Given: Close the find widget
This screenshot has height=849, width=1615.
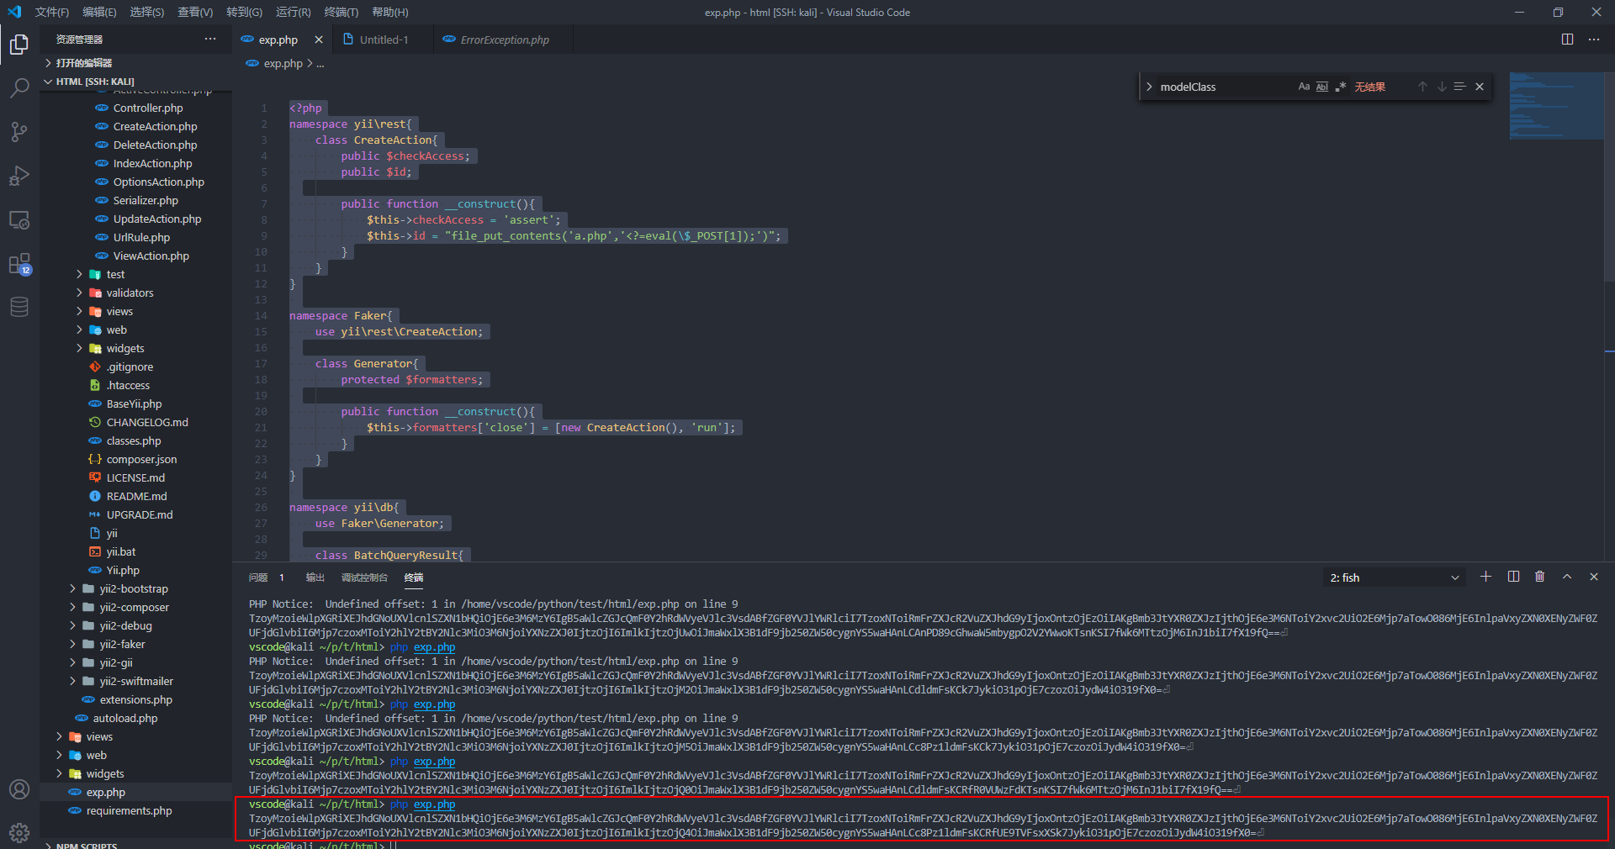Looking at the screenshot, I should pyautogui.click(x=1480, y=87).
